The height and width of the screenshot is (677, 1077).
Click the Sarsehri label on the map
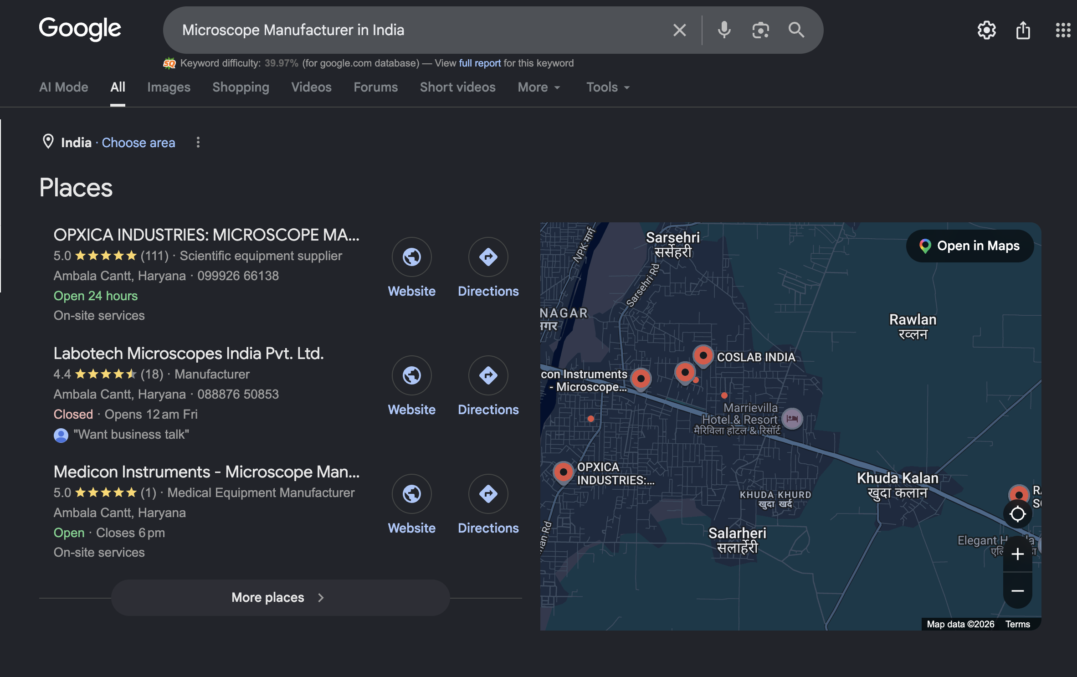(x=672, y=244)
